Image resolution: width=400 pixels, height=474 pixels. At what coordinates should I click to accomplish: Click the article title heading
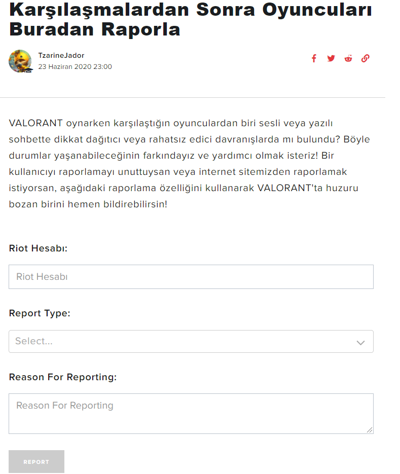(x=191, y=19)
